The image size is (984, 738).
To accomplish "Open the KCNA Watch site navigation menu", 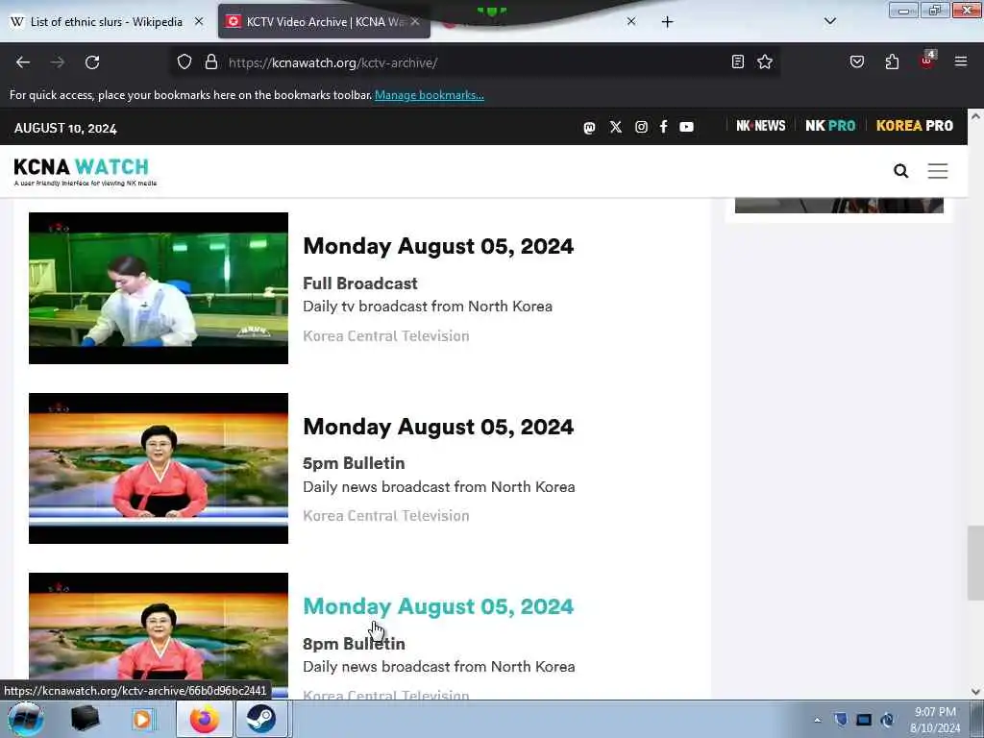I will (938, 171).
